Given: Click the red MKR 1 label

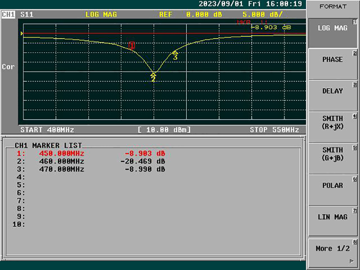Looking at the screenshot, I should (x=252, y=22).
